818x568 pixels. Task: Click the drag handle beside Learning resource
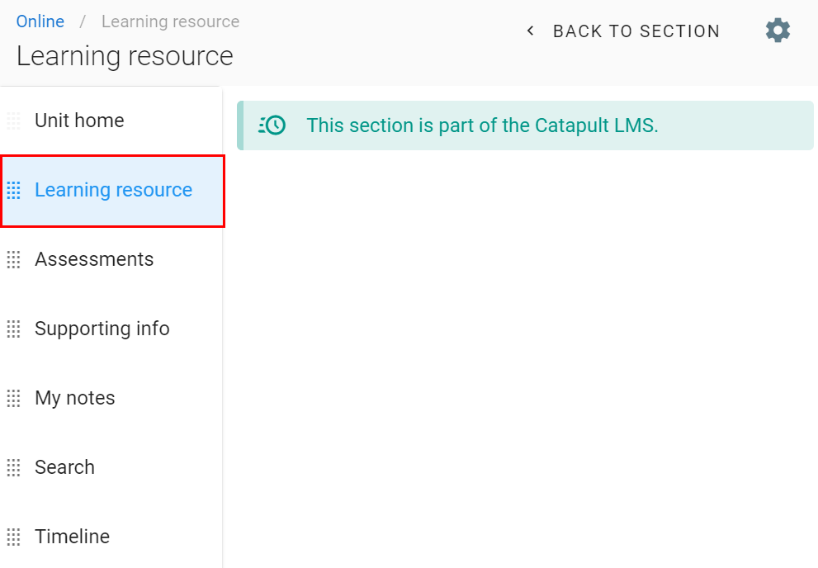[x=13, y=191]
